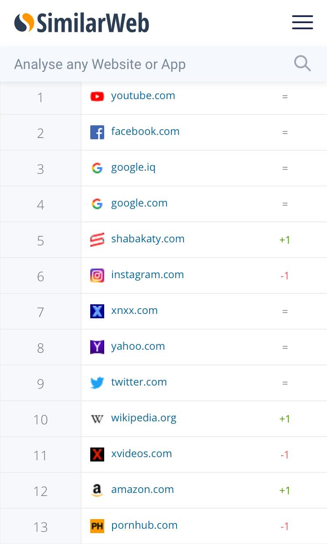The image size is (327, 544).
Task: Click the search magnifier icon
Action: point(303,64)
